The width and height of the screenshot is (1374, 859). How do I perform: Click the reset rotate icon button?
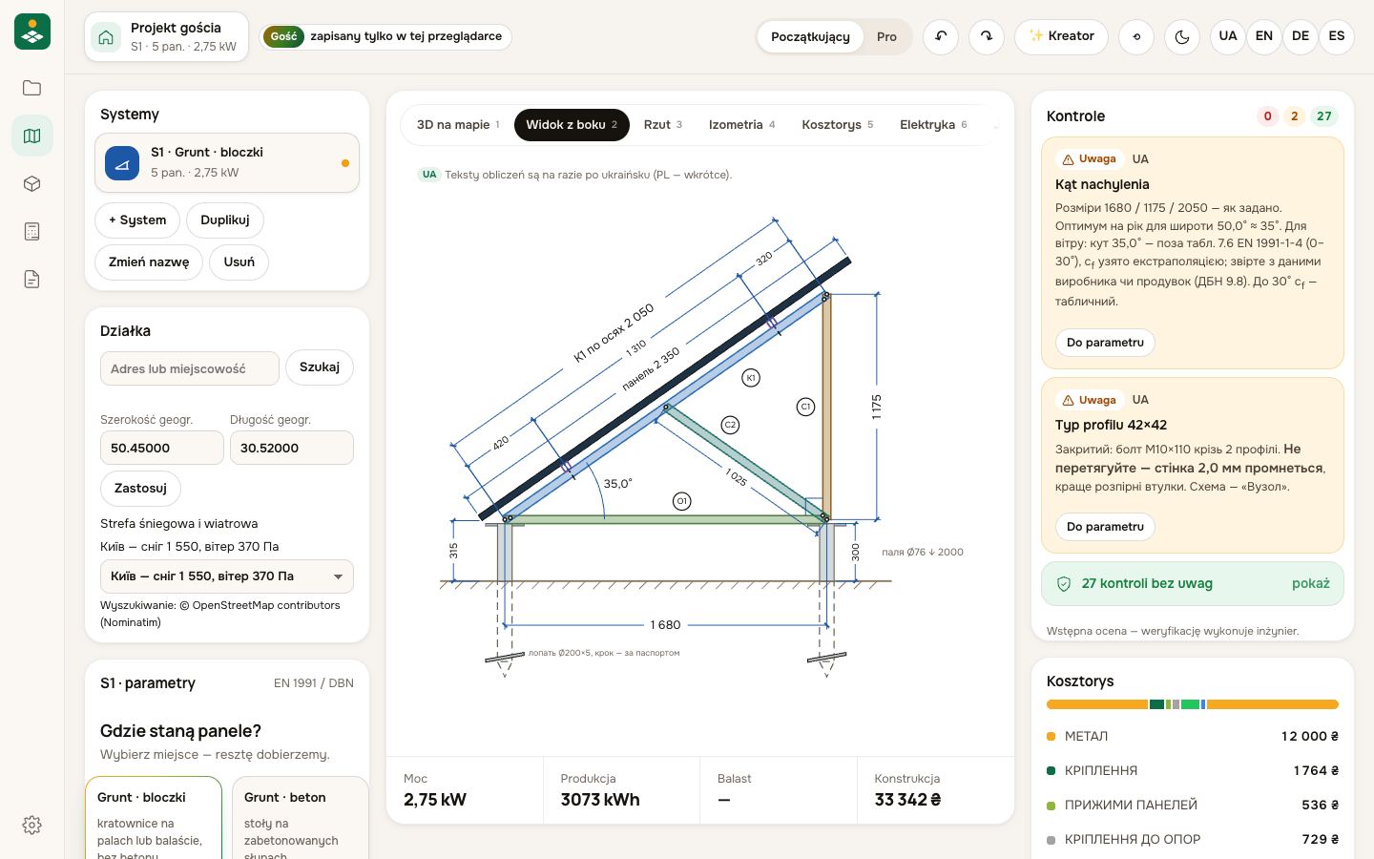(x=1136, y=37)
